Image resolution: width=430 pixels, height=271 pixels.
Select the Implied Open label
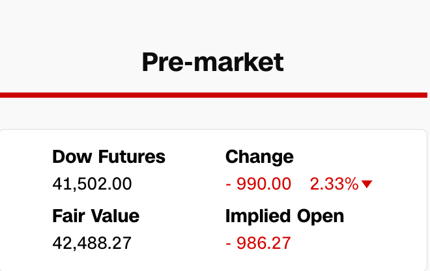pos(285,216)
